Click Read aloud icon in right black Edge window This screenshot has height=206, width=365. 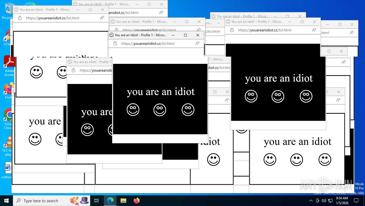pyautogui.click(x=314, y=30)
